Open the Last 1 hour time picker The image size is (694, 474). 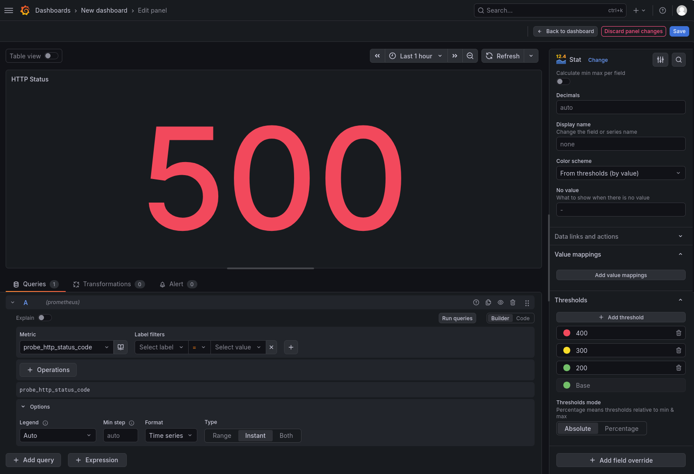pyautogui.click(x=416, y=56)
